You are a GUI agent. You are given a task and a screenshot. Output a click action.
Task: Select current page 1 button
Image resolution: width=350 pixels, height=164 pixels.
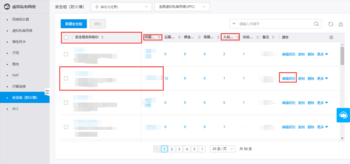pyautogui.click(x=164, y=149)
